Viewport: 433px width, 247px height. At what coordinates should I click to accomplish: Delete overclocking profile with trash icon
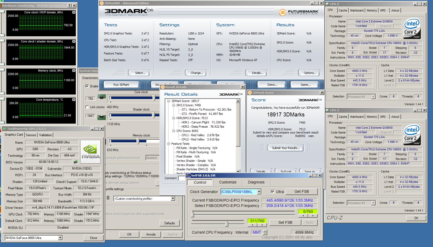coord(108,198)
